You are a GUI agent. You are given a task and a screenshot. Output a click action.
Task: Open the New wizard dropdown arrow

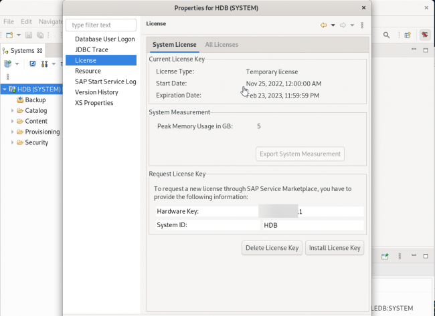(x=19, y=35)
